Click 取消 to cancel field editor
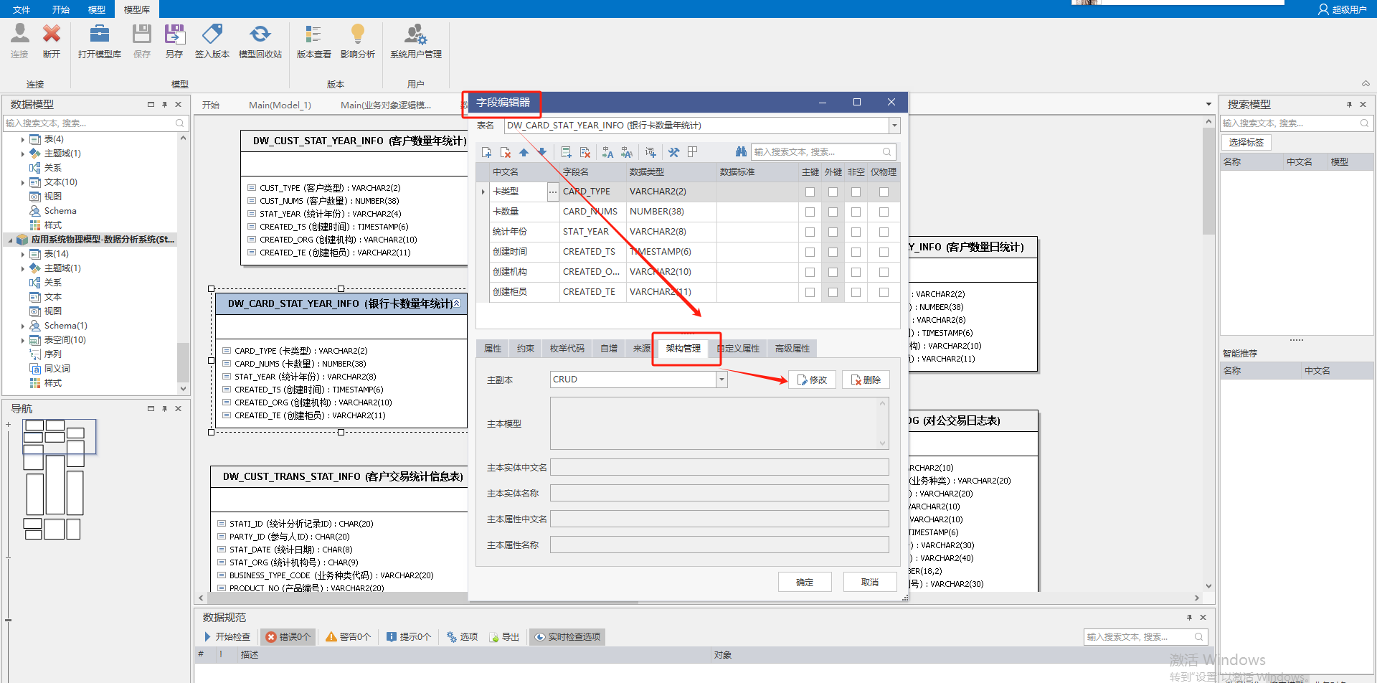The image size is (1377, 683). (x=870, y=582)
